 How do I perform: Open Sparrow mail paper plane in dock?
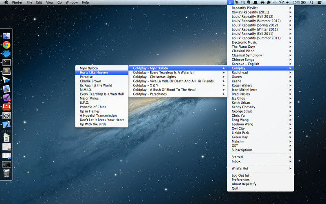(x=7, y=80)
